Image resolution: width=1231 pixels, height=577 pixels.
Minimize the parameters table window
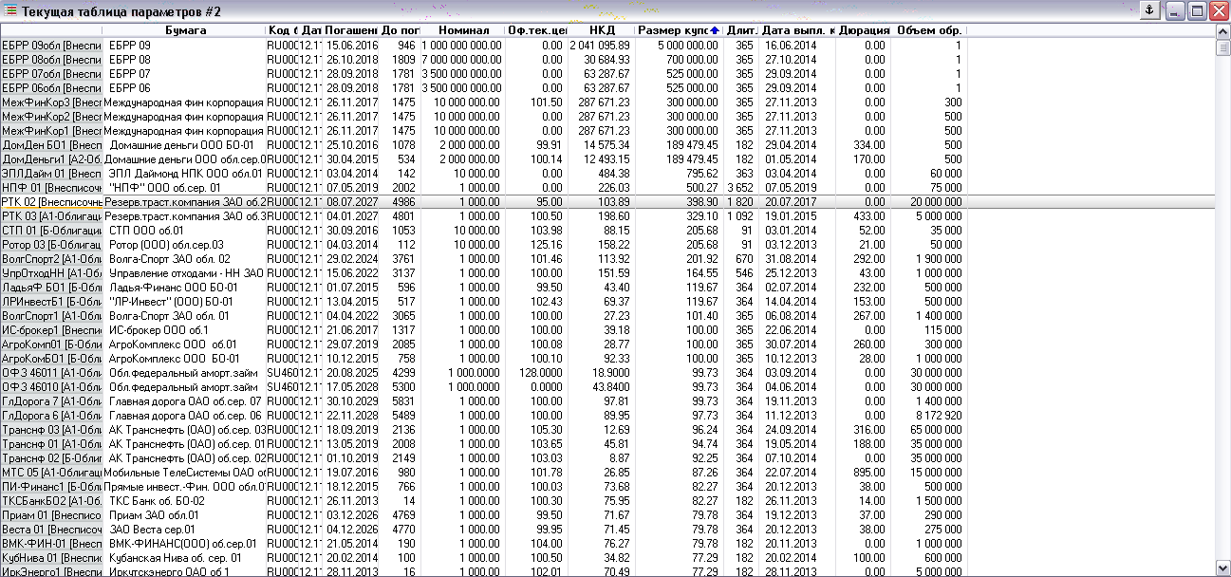(1175, 11)
